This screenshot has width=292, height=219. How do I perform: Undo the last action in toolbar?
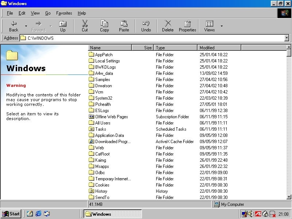tap(146, 26)
